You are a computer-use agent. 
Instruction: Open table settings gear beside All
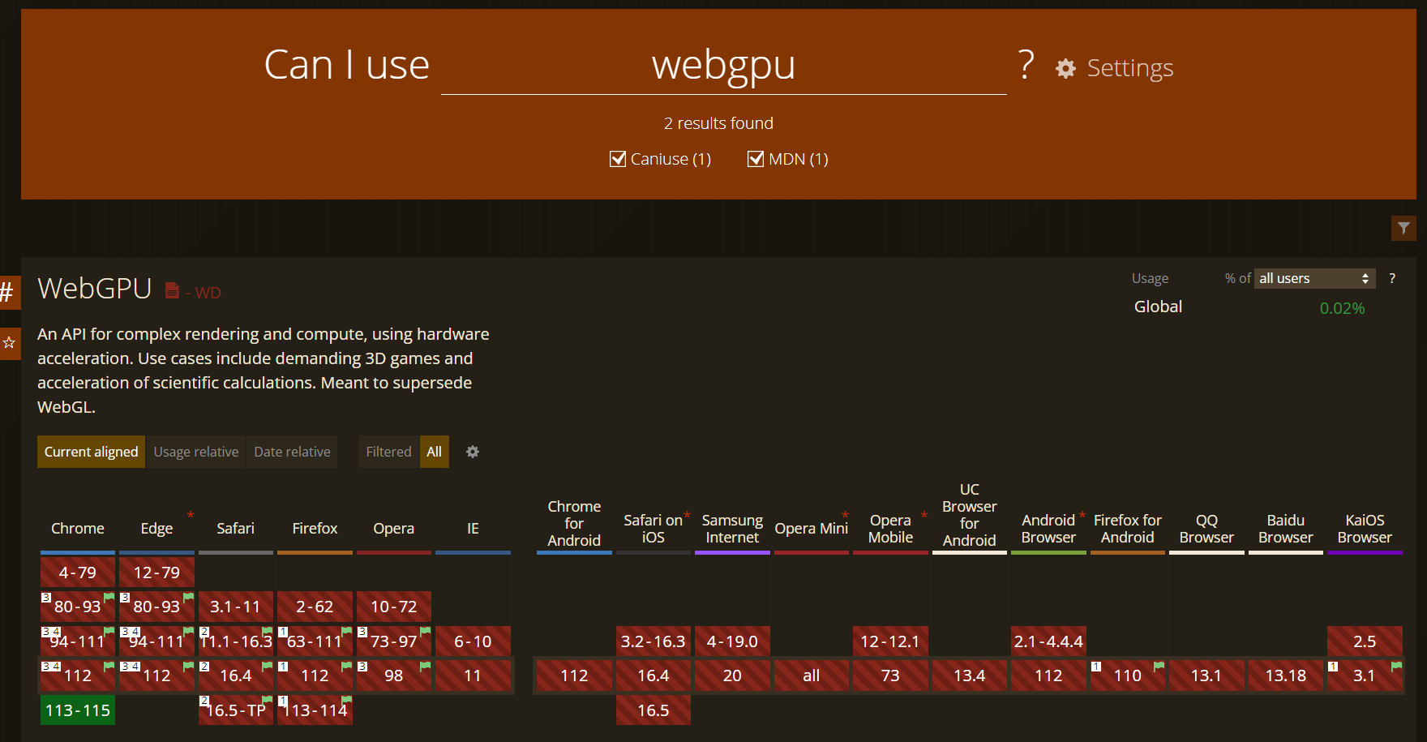click(x=473, y=452)
